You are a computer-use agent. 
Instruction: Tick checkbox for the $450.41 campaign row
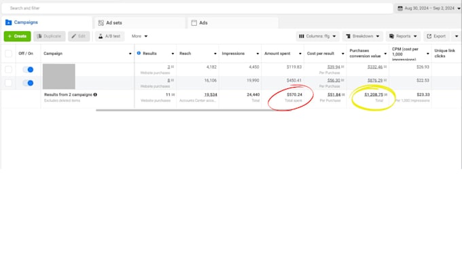point(9,83)
